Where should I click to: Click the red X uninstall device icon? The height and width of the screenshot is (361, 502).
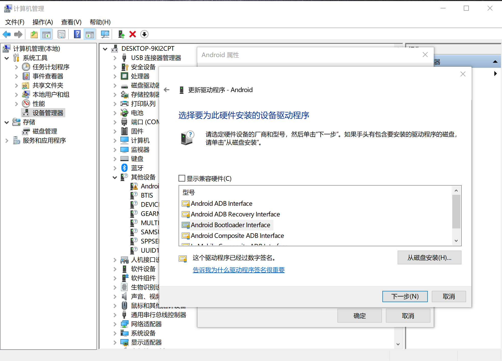coord(132,34)
